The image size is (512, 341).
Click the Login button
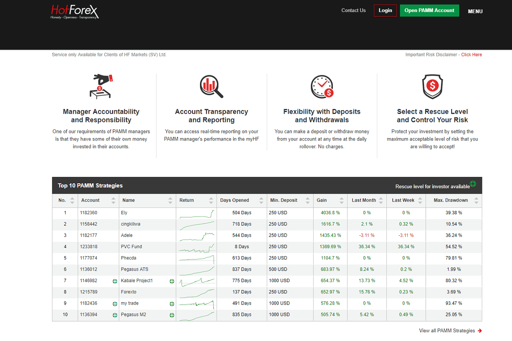pyautogui.click(x=385, y=10)
